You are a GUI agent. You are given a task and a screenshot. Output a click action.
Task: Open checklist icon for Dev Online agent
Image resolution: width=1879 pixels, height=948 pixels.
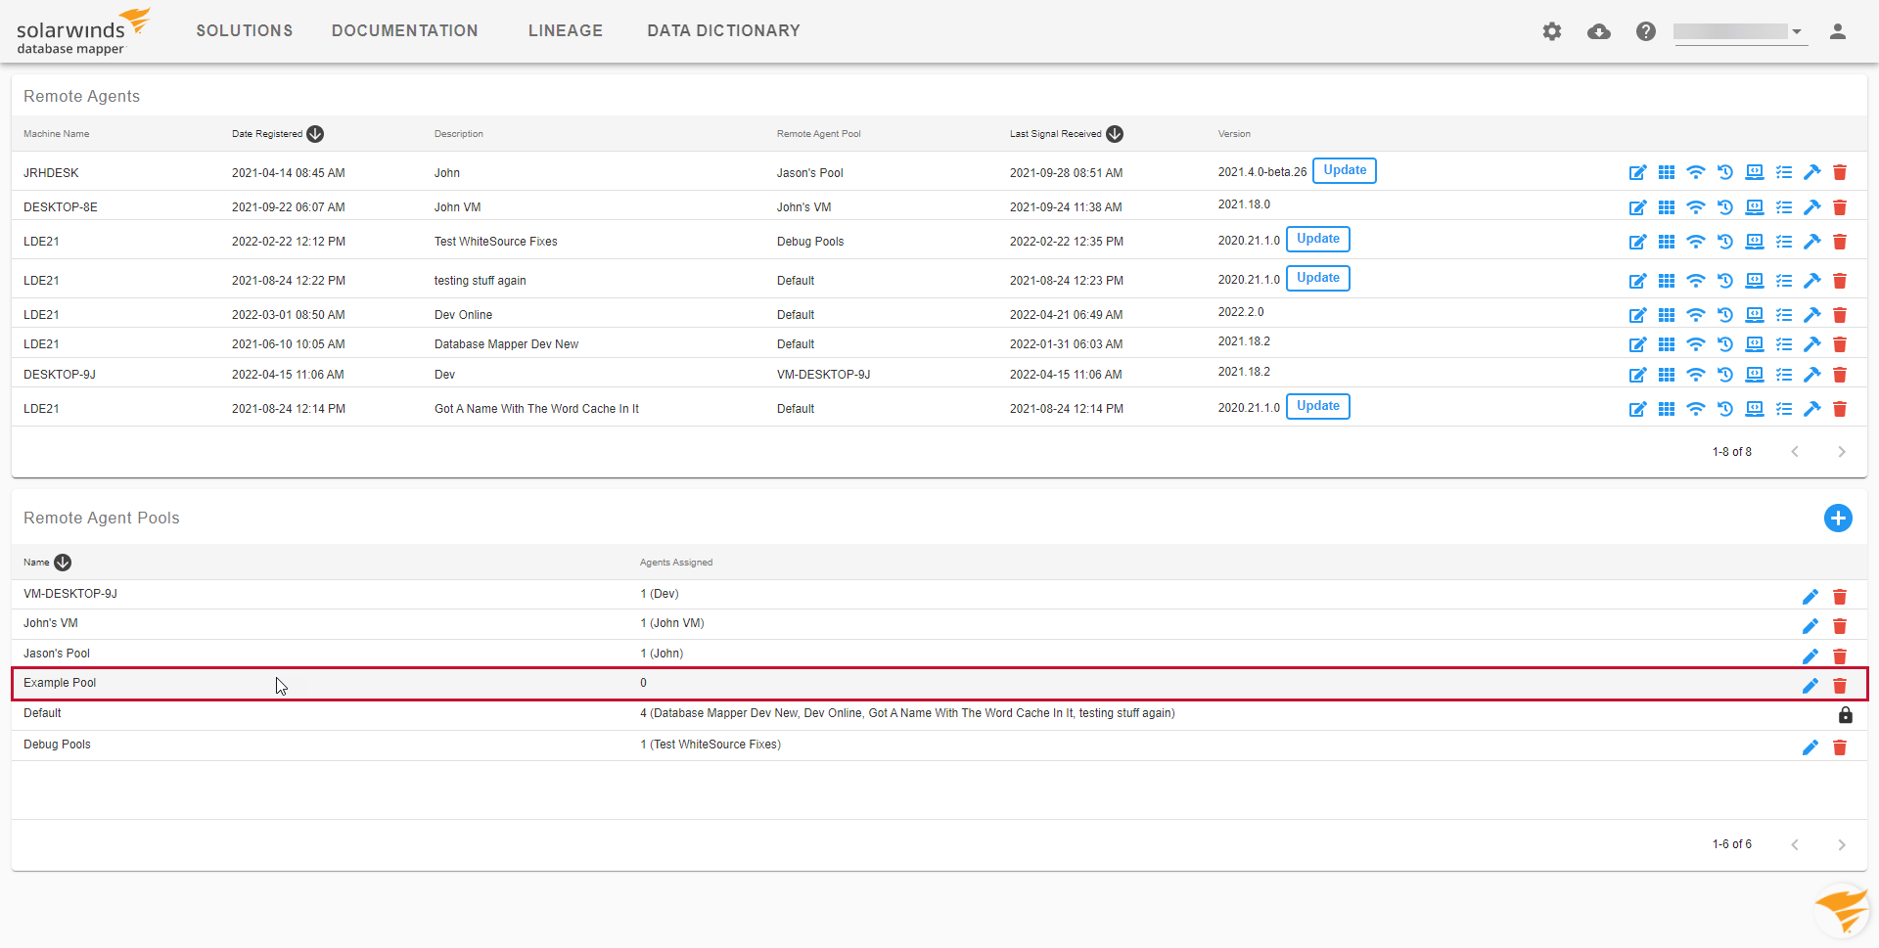(x=1784, y=315)
